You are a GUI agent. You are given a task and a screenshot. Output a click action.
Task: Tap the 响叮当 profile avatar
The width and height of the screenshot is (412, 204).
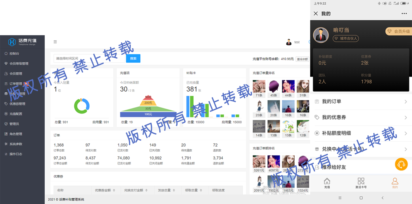pyautogui.click(x=321, y=35)
